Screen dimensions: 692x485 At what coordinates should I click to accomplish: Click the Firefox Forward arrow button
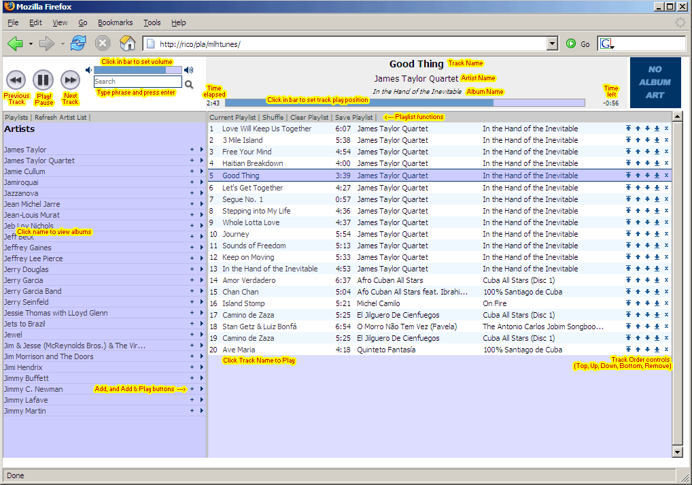pyautogui.click(x=46, y=44)
